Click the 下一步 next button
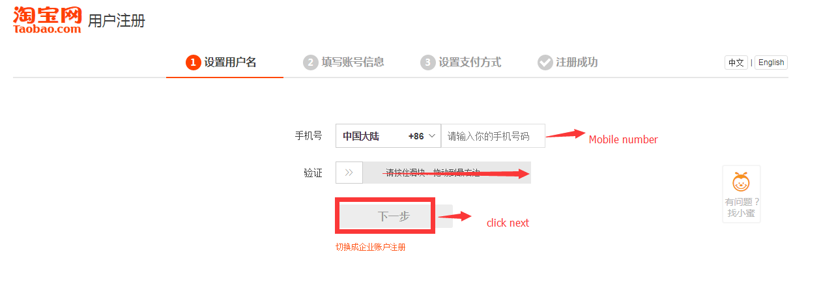 point(394,216)
